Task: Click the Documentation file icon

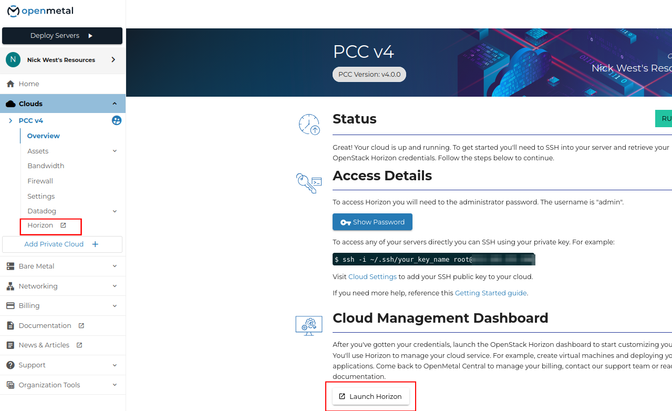Action: coord(10,326)
